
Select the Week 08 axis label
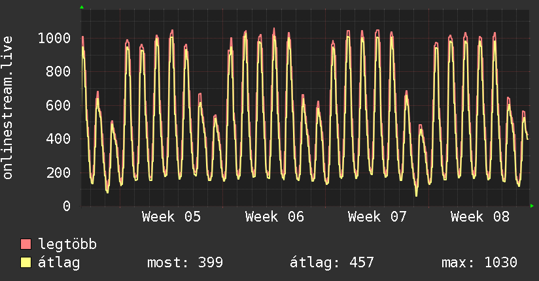tap(480, 217)
